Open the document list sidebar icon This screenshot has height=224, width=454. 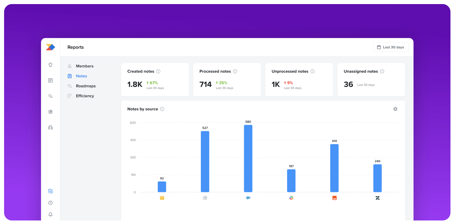tap(50, 81)
